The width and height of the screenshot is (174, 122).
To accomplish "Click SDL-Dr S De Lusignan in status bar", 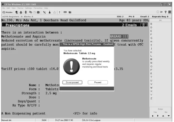I will tap(91, 120).
